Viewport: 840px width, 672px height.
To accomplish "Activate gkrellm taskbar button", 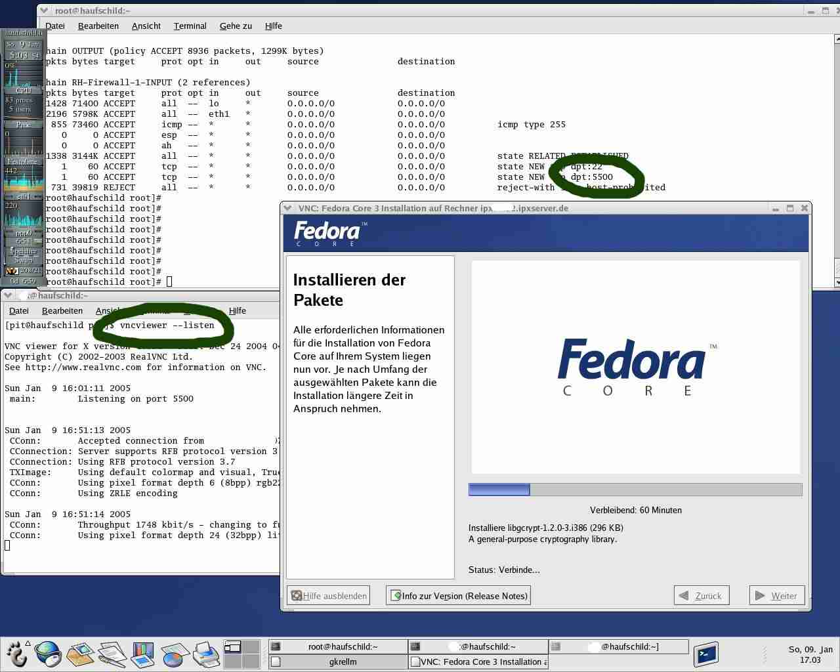I will pyautogui.click(x=338, y=661).
